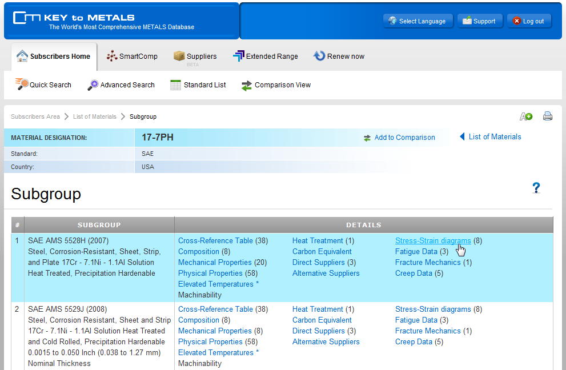Open Carbon Equivalent for SAE AMS 5529J
This screenshot has width=566, height=370.
322,320
